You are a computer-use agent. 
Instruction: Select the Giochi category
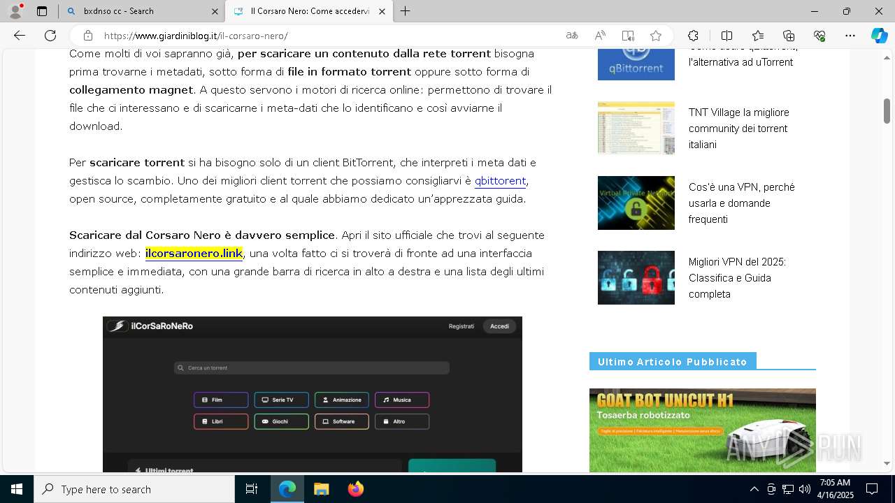(x=281, y=421)
